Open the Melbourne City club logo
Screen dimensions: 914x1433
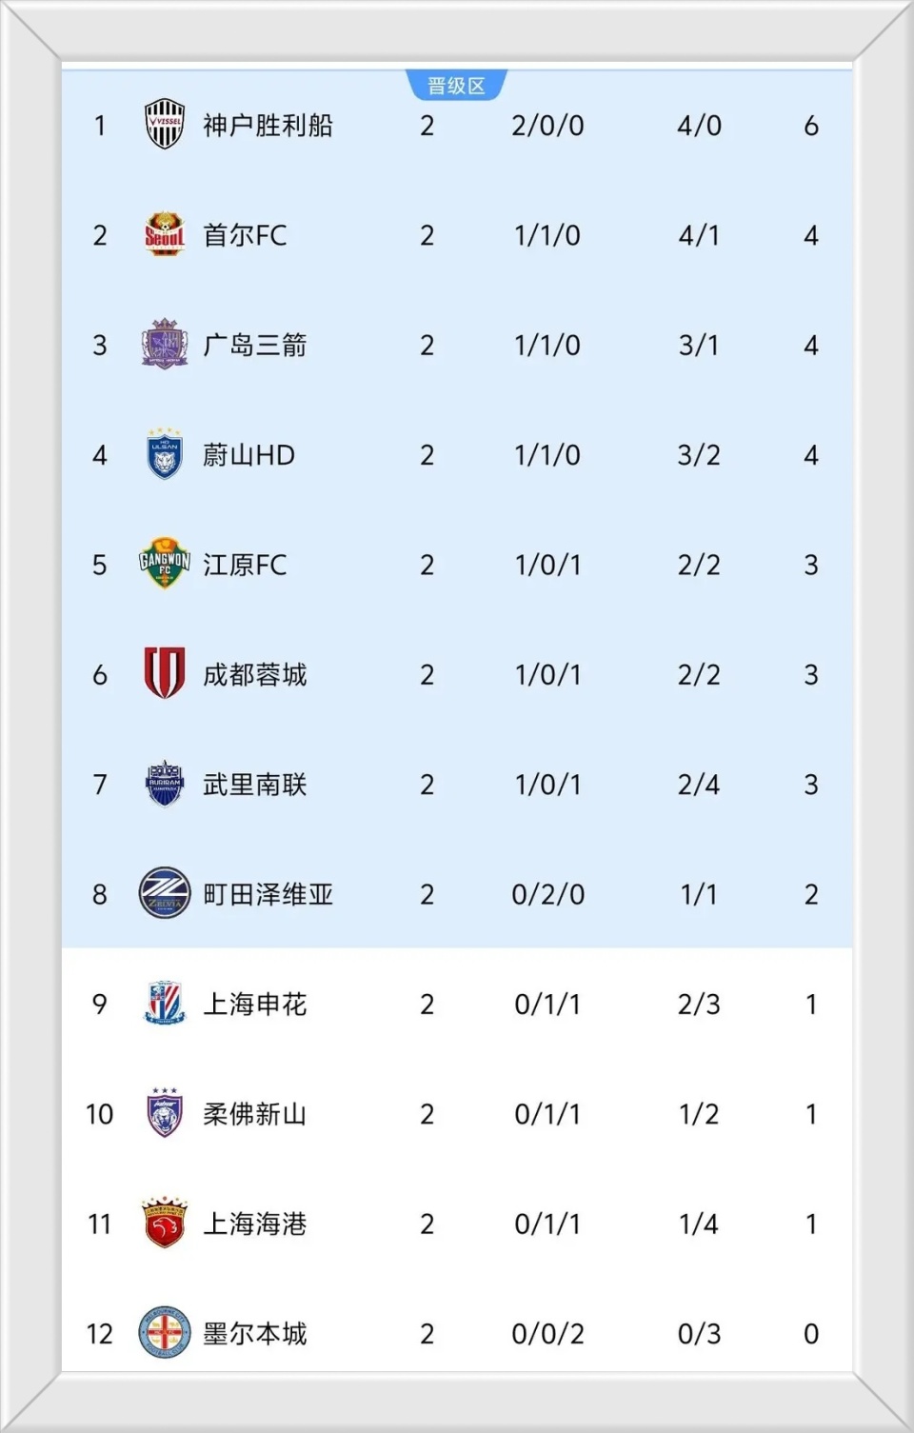pyautogui.click(x=164, y=1333)
